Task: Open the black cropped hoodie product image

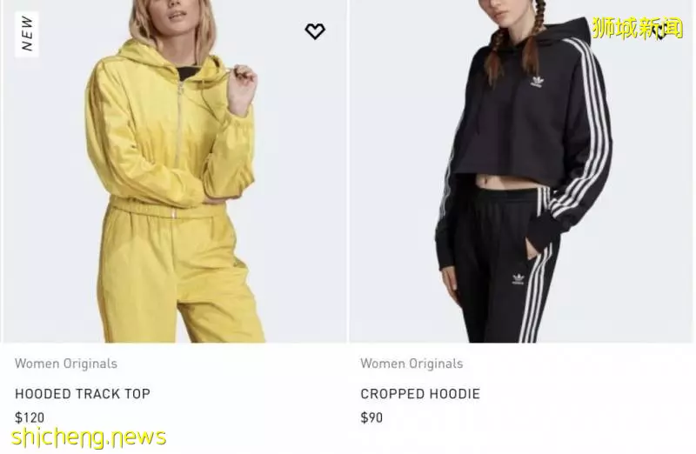Action: [x=520, y=171]
